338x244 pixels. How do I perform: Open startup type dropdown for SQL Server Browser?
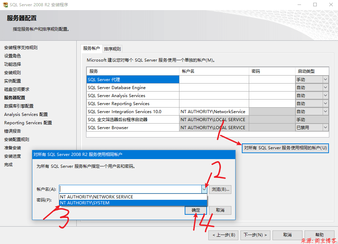click(325, 127)
